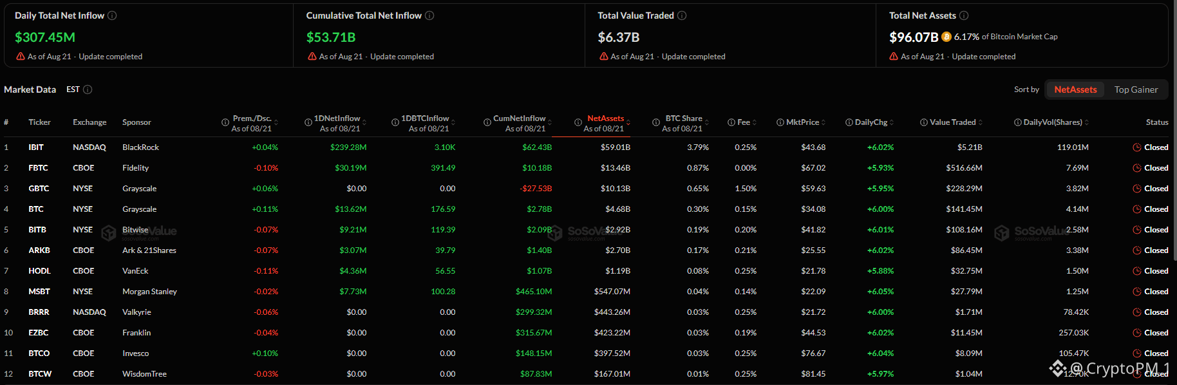Click info icon beside Cumulative Total Net Inflow
The width and height of the screenshot is (1177, 385).
click(429, 15)
